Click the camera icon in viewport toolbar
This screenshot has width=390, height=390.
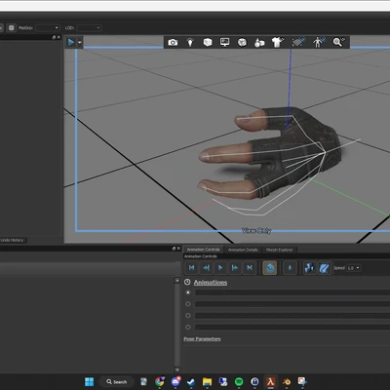pos(173,42)
